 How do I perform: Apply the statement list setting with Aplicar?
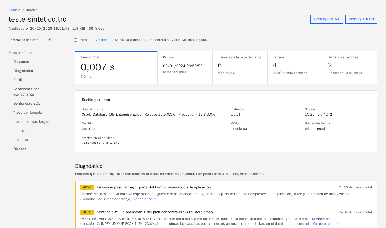[102, 40]
